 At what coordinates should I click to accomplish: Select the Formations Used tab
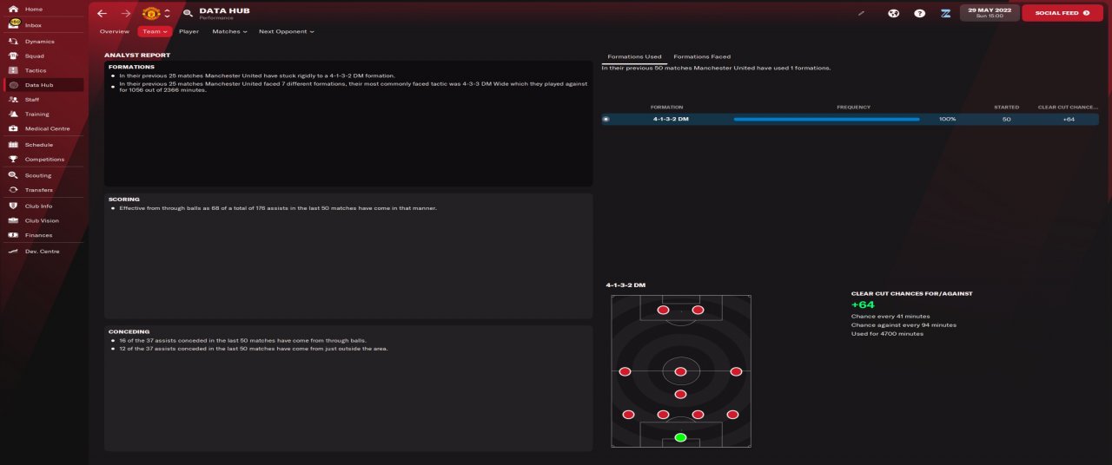pyautogui.click(x=634, y=56)
